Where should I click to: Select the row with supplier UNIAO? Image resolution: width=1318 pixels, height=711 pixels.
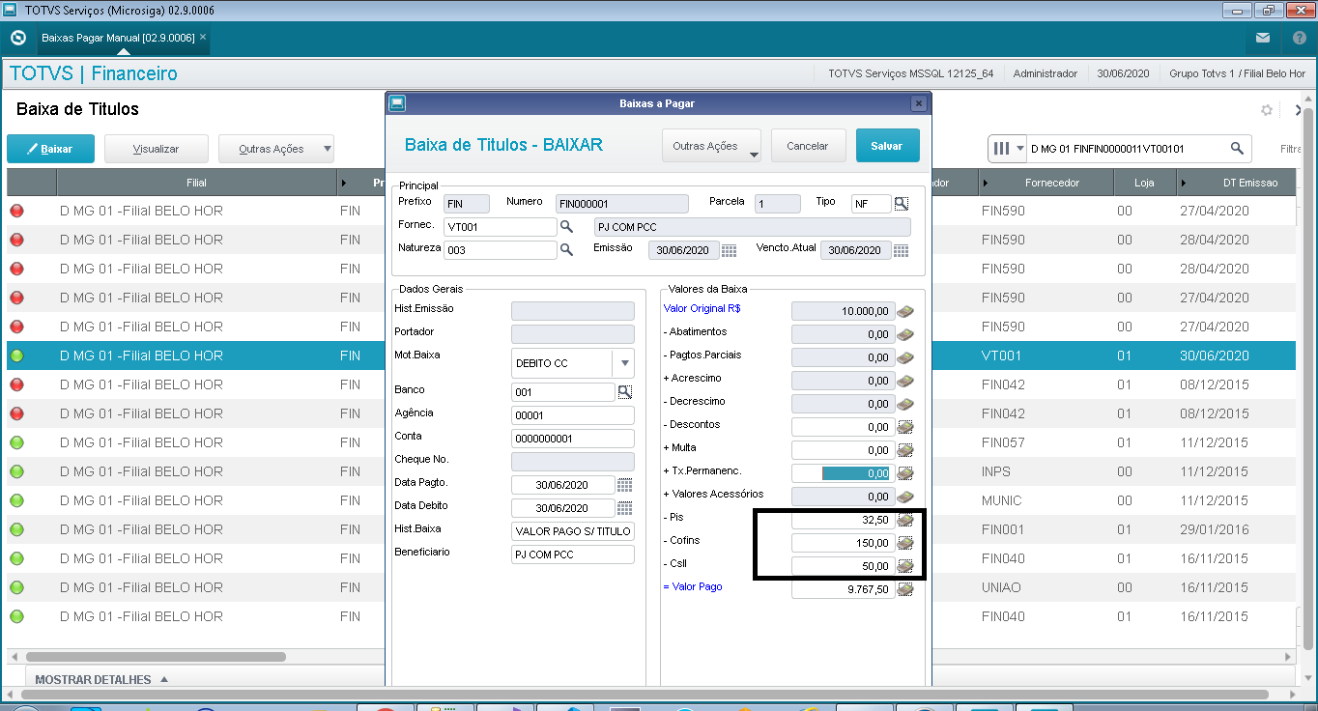pyautogui.click(x=649, y=587)
